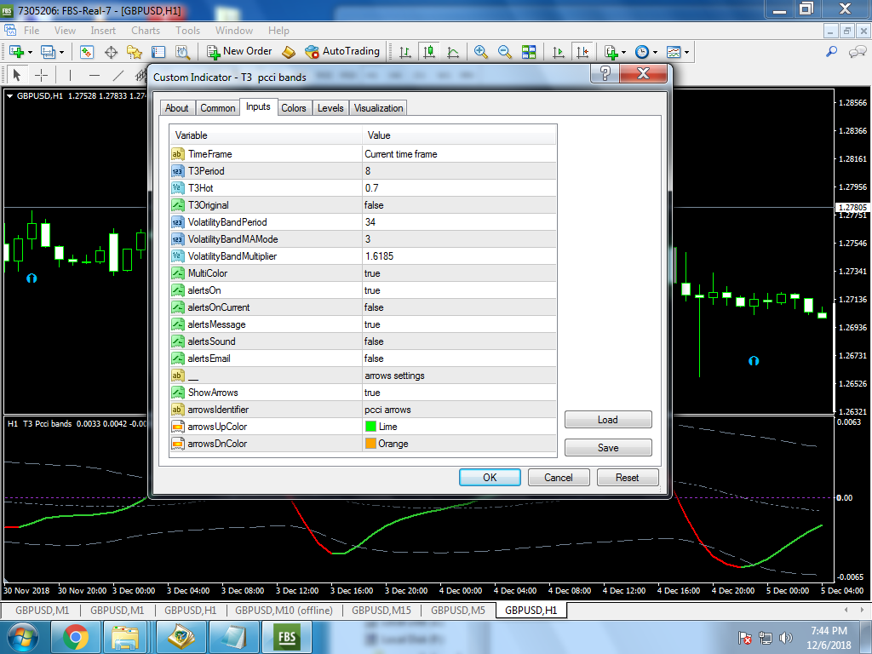Pick the Lime arrowsUpColor swatch
The image size is (872, 654).
click(x=370, y=427)
